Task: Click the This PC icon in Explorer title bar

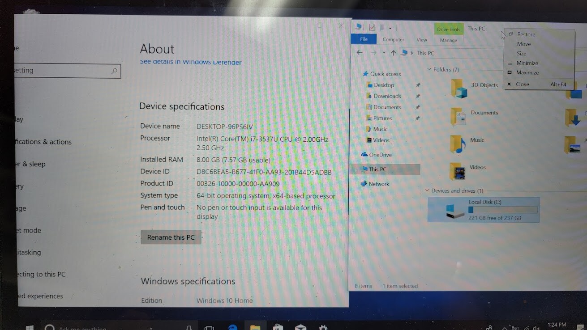Action: (x=358, y=27)
